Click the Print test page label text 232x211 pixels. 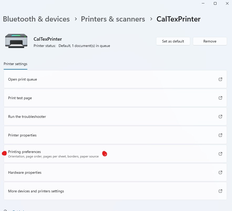coord(20,98)
